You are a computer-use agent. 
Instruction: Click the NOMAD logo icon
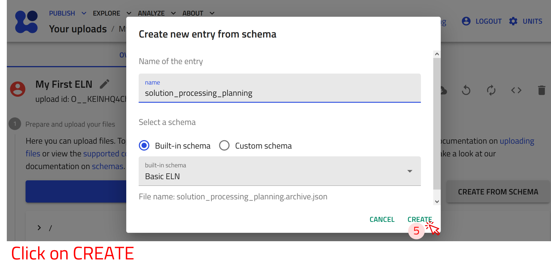click(26, 22)
